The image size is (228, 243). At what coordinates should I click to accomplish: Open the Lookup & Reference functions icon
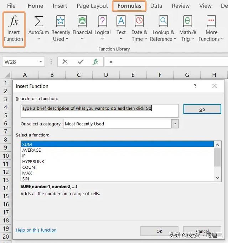coord(163,21)
